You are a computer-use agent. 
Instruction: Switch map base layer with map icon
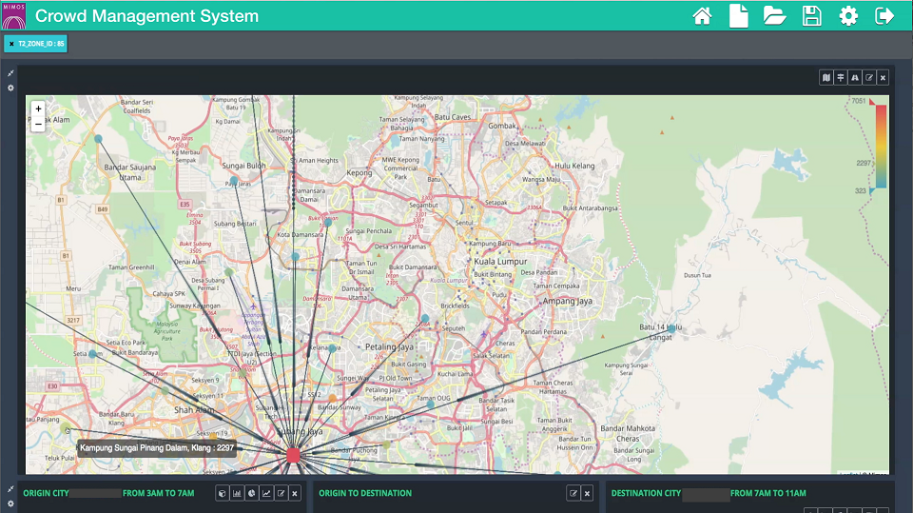coord(826,77)
